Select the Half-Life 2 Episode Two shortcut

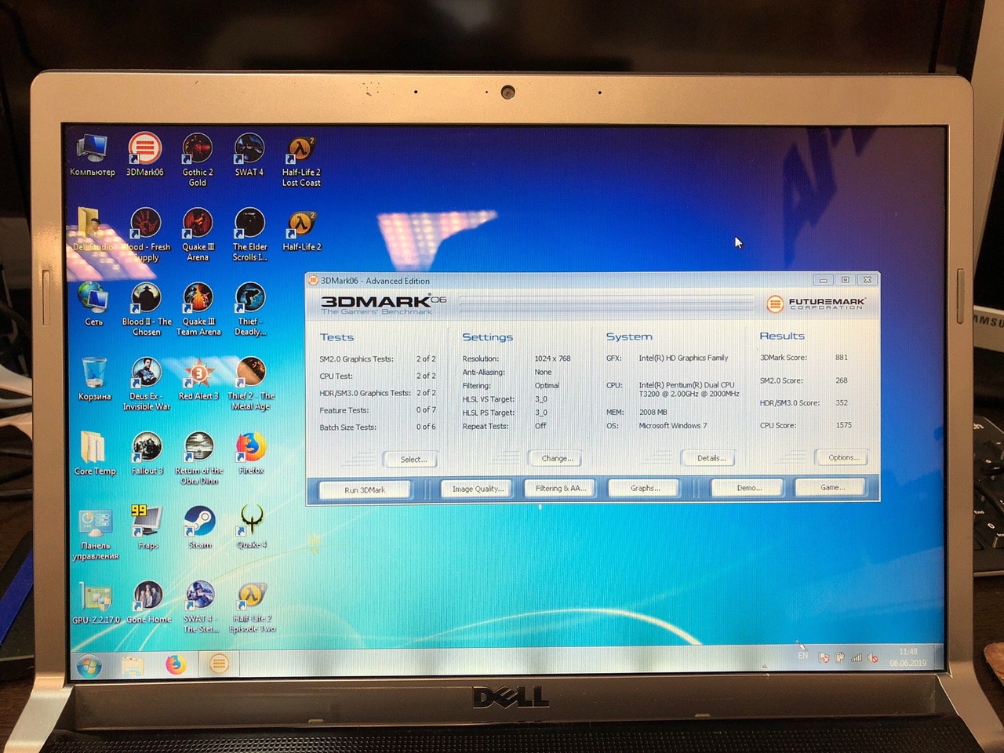point(252,607)
